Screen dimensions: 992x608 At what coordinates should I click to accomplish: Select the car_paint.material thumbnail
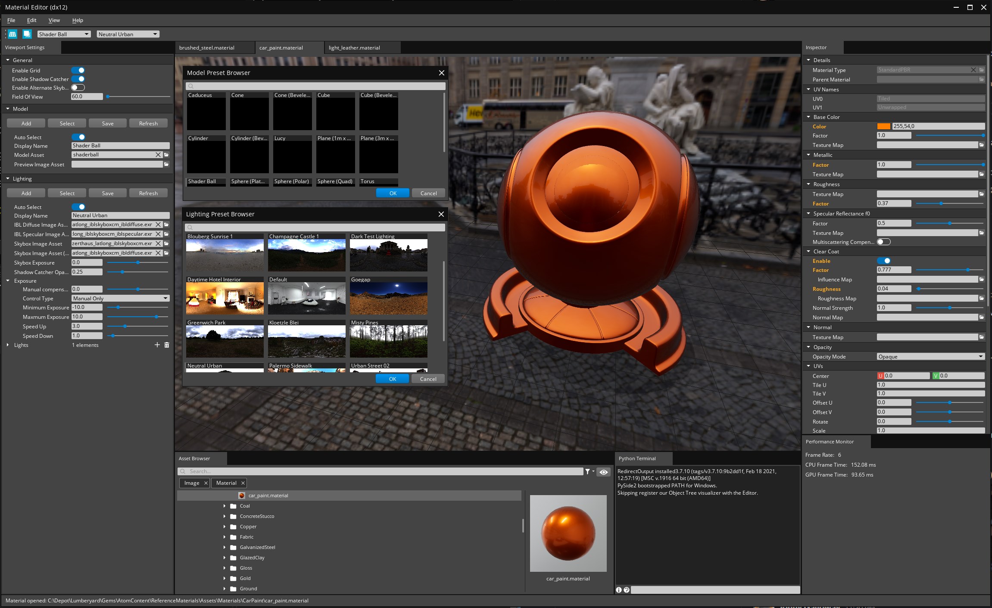[x=568, y=533]
